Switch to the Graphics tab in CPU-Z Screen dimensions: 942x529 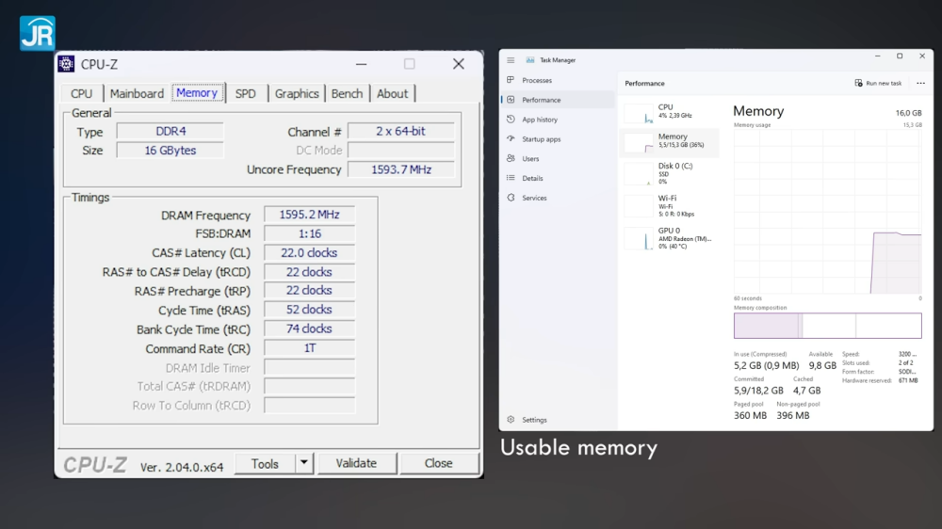pos(297,94)
